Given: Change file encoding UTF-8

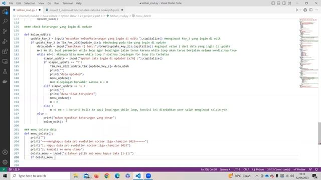Looking at the screenshot, I should click(237, 169).
